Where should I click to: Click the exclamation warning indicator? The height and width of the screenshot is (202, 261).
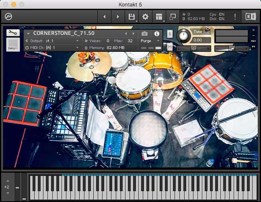pyautogui.click(x=235, y=16)
